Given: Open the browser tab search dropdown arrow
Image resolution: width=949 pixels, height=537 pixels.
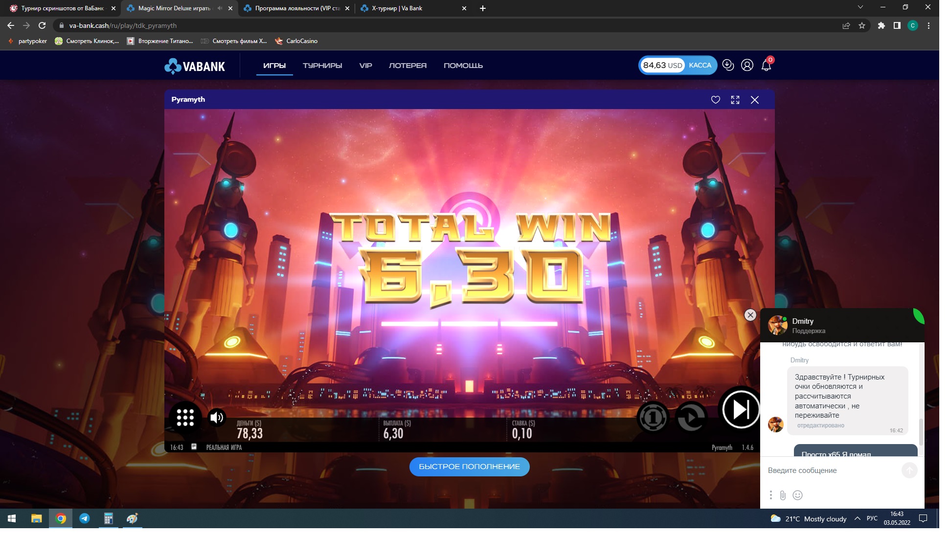Looking at the screenshot, I should pos(860,7).
